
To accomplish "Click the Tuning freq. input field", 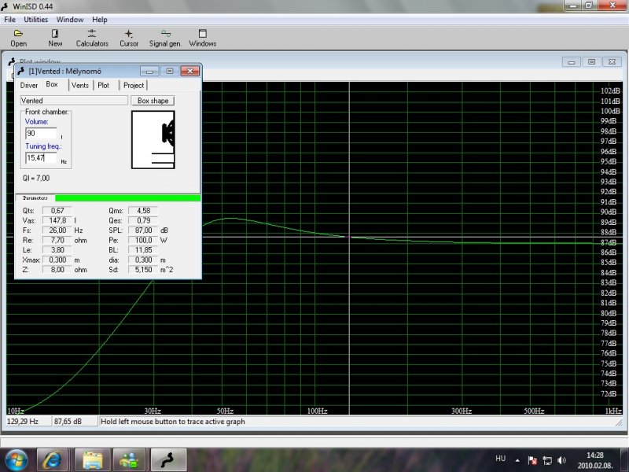I will tap(42, 158).
